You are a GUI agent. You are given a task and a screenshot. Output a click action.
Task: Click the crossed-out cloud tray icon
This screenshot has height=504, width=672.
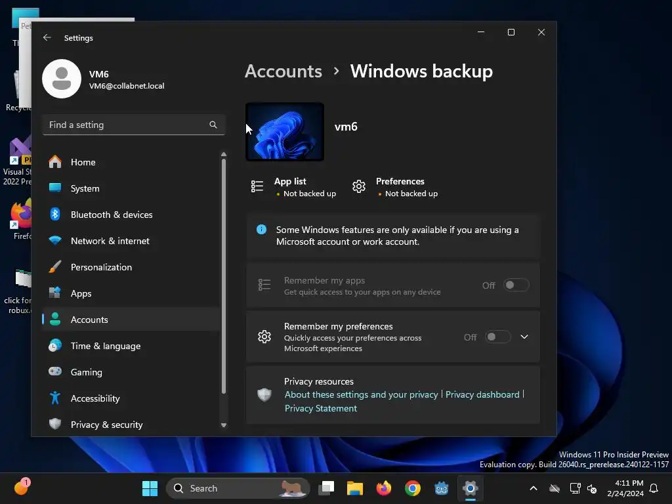pyautogui.click(x=554, y=488)
